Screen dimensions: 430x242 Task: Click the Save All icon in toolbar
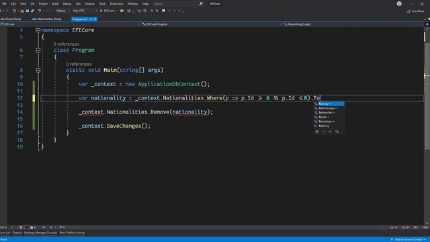point(33,11)
